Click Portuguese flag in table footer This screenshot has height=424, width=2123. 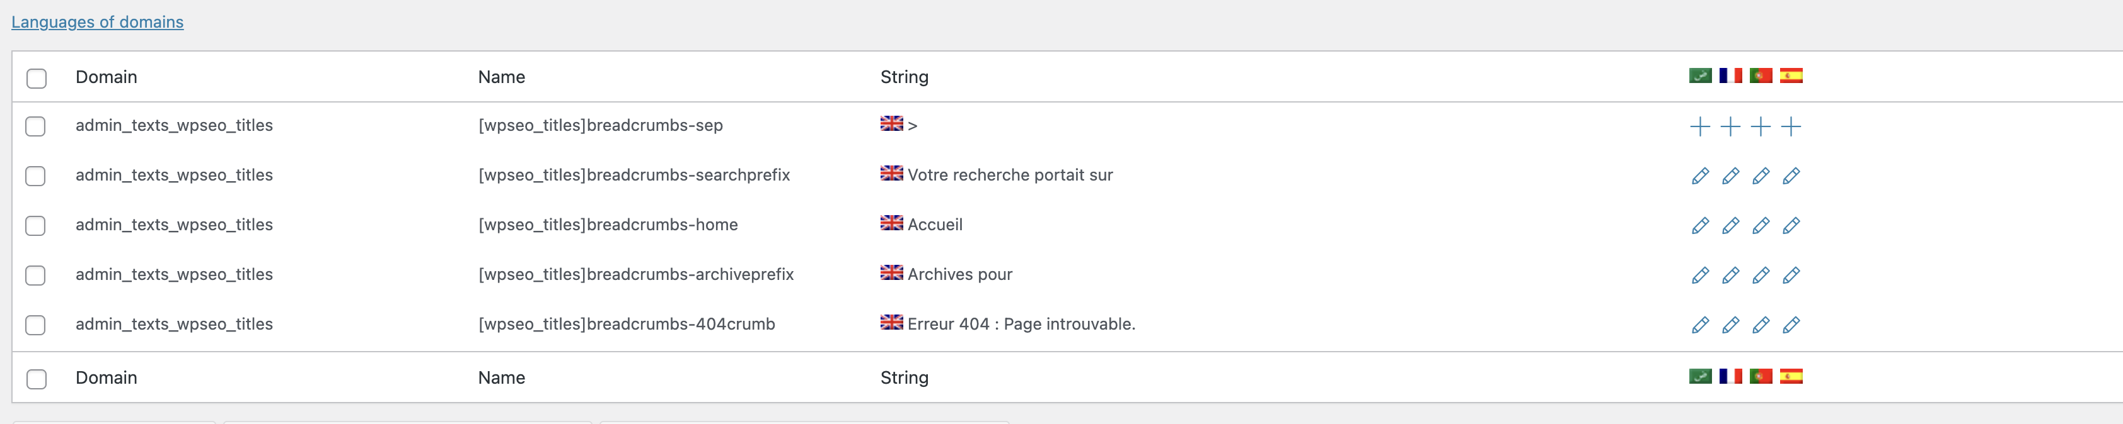click(1761, 376)
